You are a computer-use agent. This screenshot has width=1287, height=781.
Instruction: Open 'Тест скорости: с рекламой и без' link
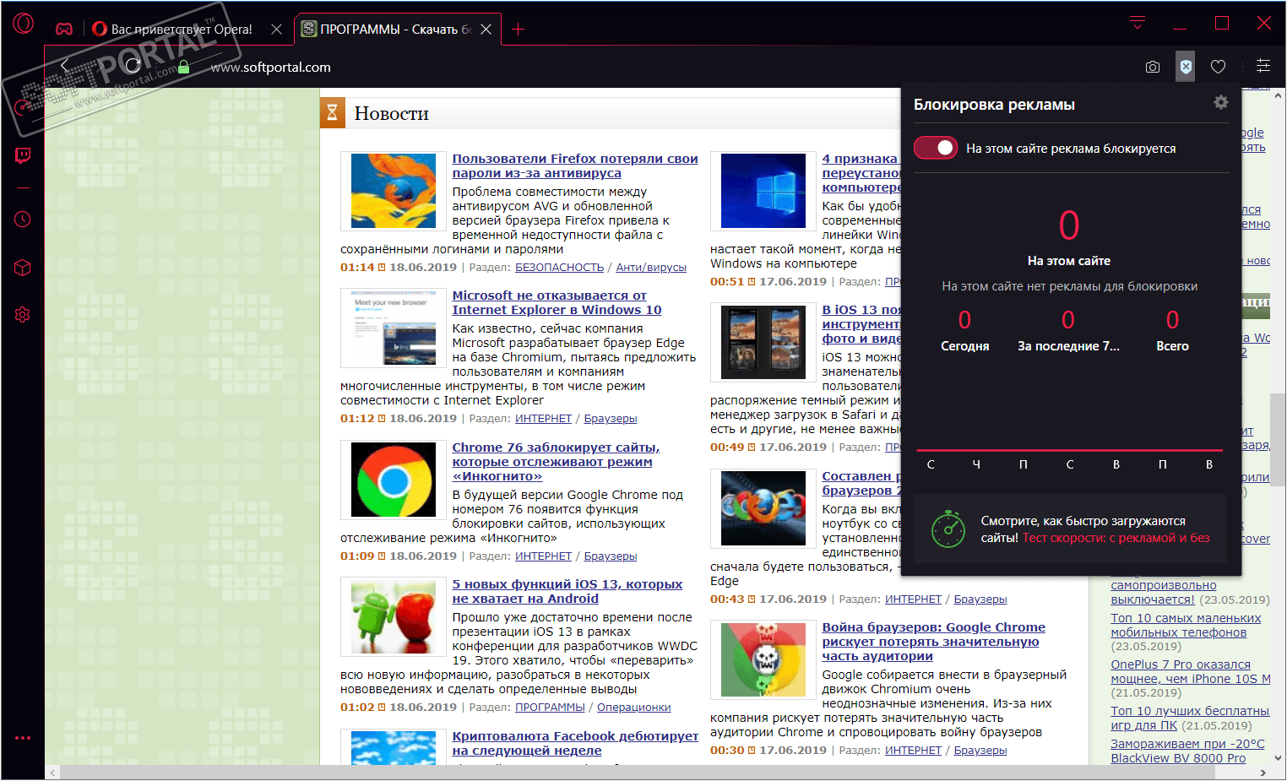1116,538
